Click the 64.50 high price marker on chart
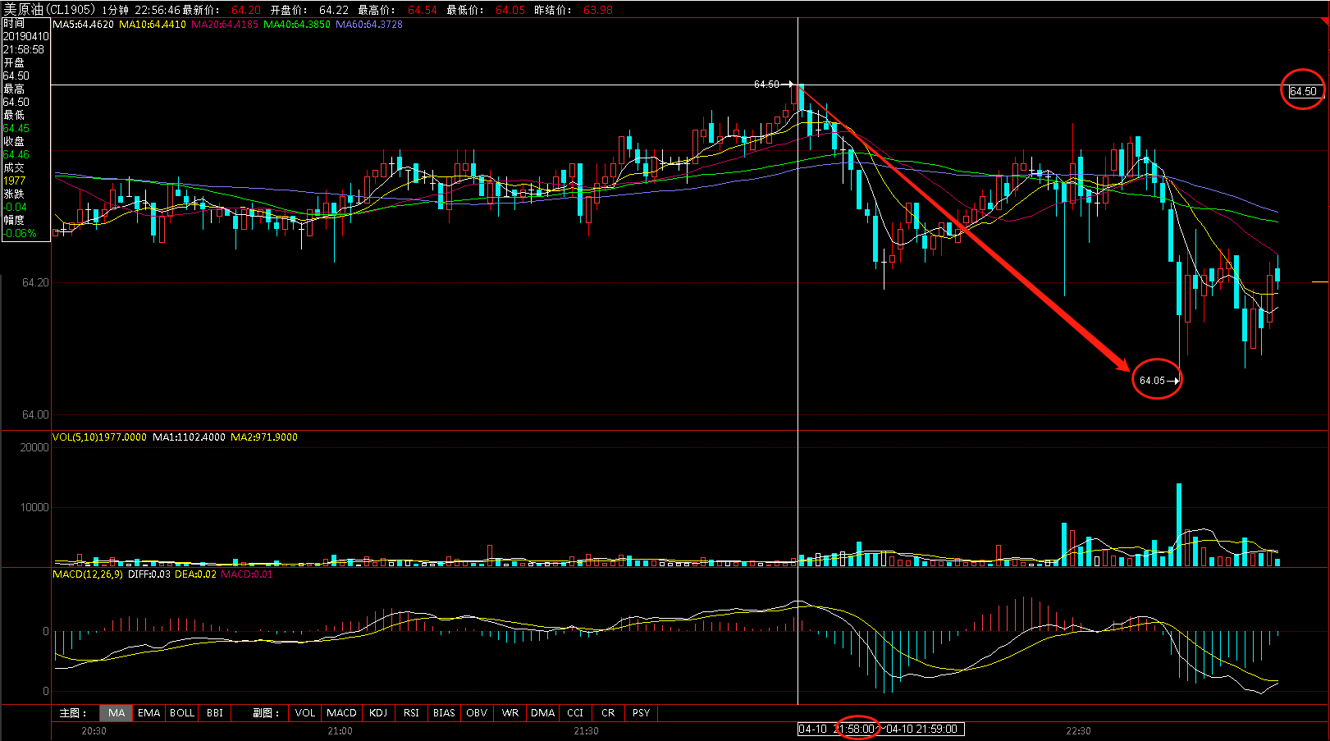Viewport: 1330px width, 741px height. coord(766,85)
